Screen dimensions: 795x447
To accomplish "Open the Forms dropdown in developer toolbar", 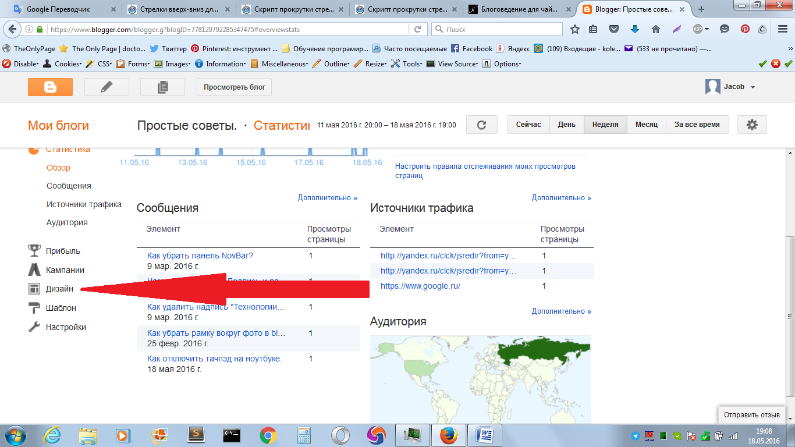I will [133, 64].
